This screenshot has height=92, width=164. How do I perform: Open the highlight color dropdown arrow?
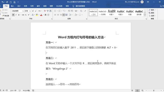coord(39,15)
